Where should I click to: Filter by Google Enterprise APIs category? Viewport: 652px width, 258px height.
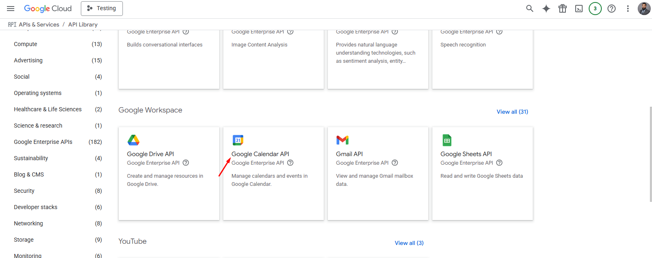coord(43,142)
